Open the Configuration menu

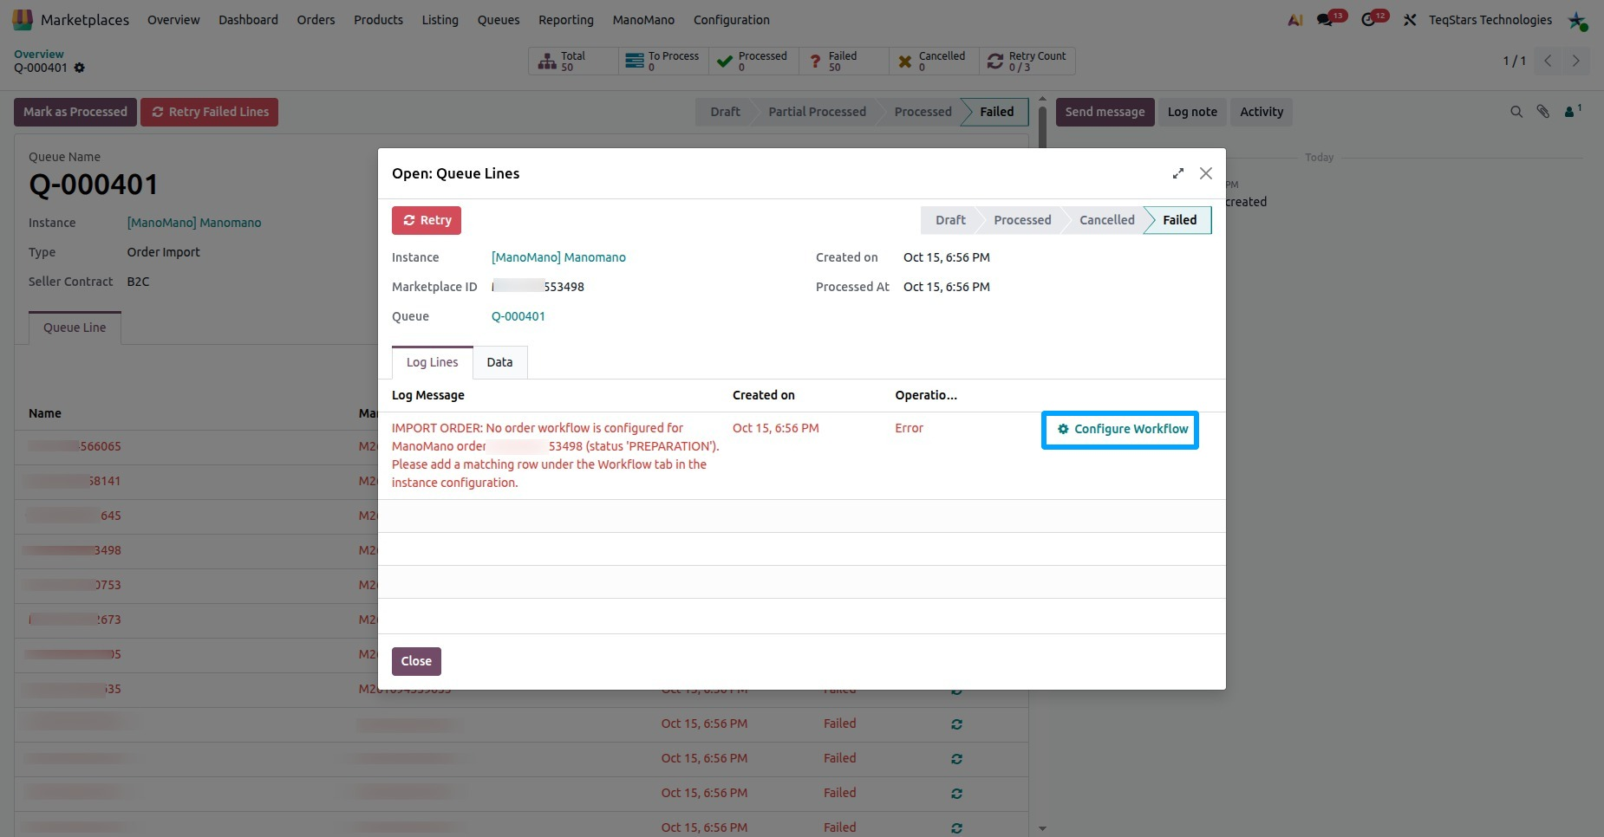pyautogui.click(x=731, y=20)
